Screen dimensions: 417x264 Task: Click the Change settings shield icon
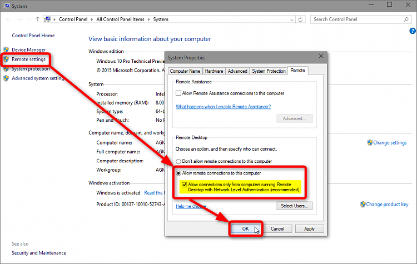(x=370, y=143)
